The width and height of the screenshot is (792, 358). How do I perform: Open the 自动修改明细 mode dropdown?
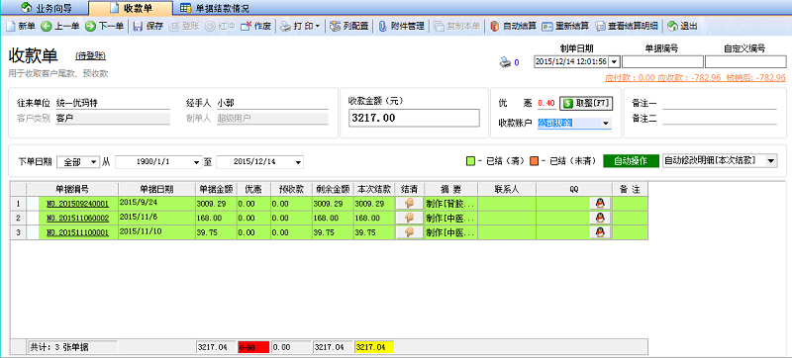point(771,161)
